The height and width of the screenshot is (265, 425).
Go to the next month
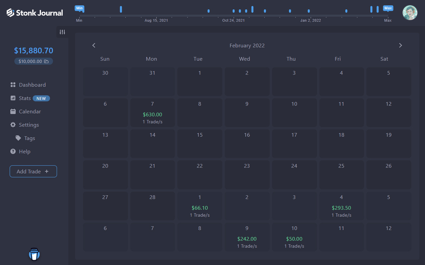click(x=400, y=46)
